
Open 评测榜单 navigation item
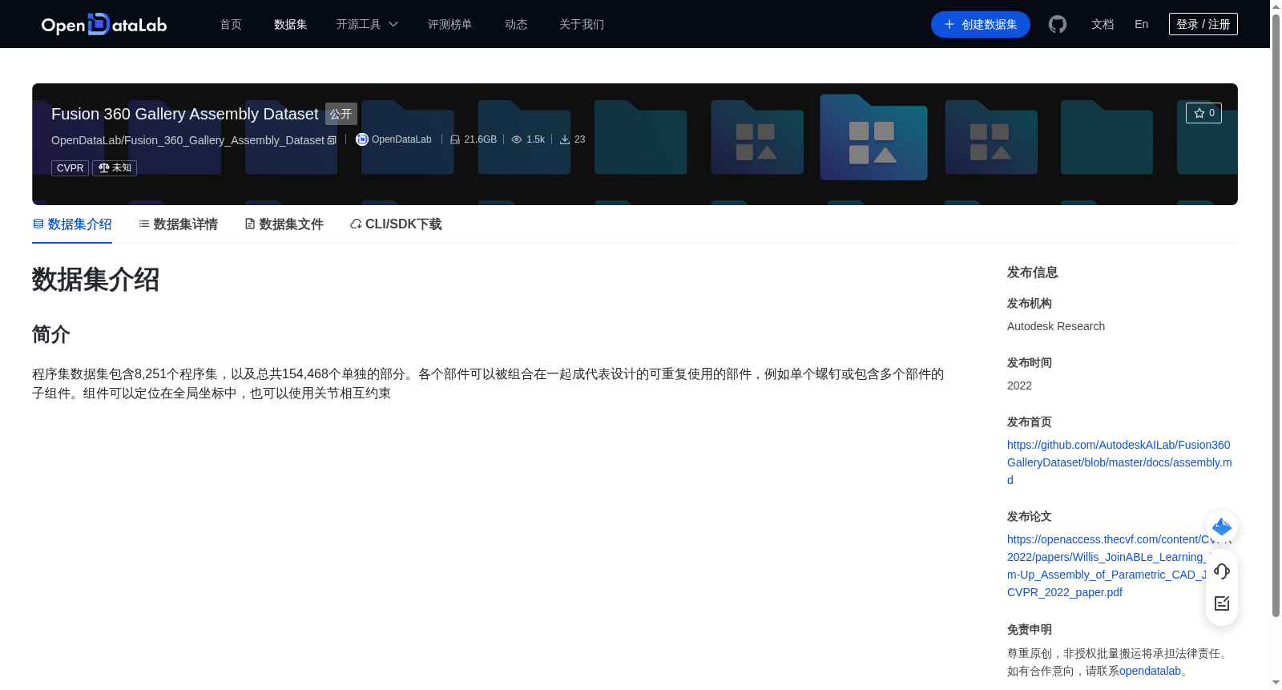(x=450, y=24)
